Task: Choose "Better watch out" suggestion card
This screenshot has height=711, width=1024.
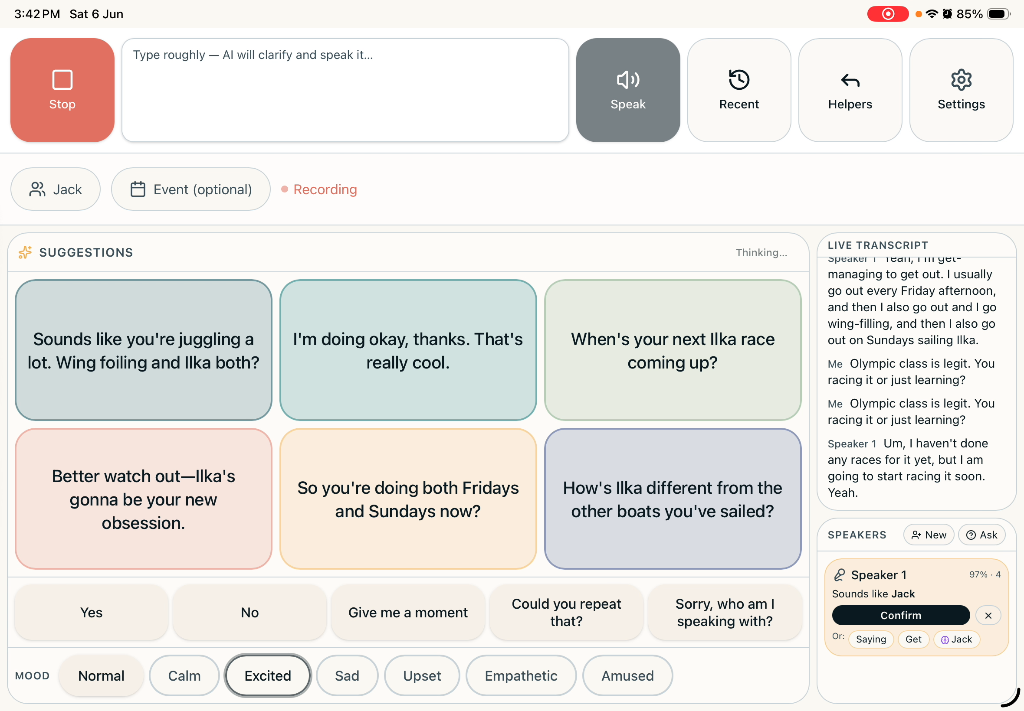Action: coord(143,499)
